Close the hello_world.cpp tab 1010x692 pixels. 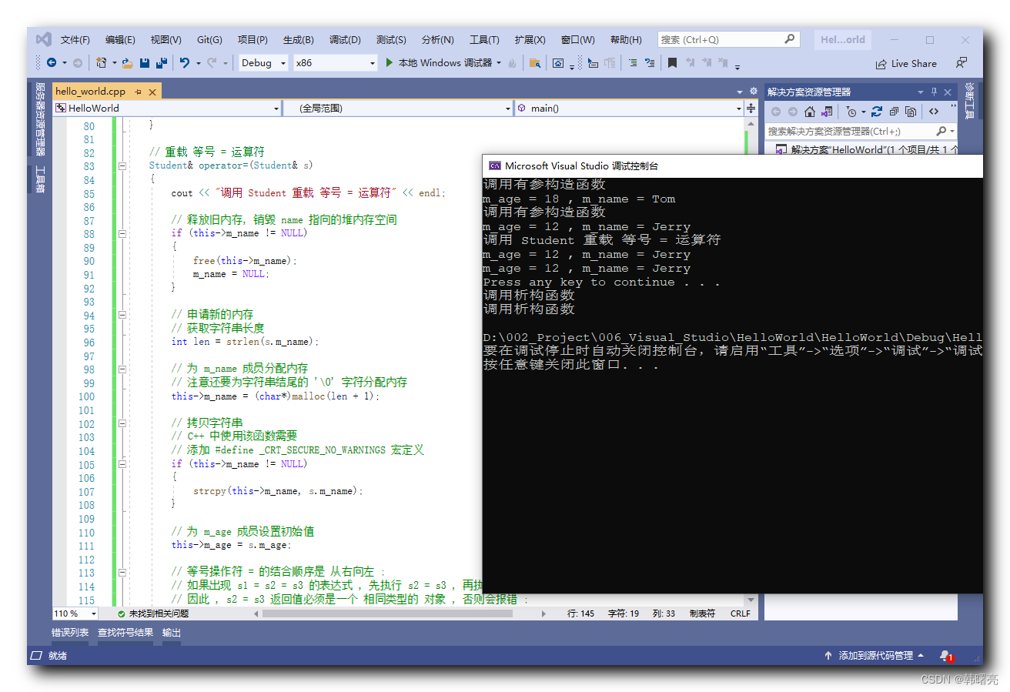point(152,92)
